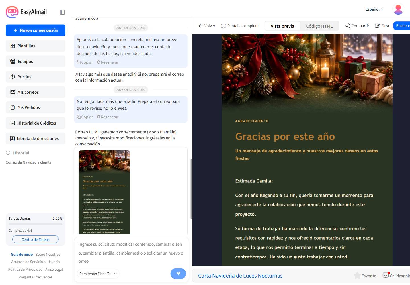Viewport: 410px width, 285px height.
Task: Click the Centro de Tareas button
Action: point(36,239)
